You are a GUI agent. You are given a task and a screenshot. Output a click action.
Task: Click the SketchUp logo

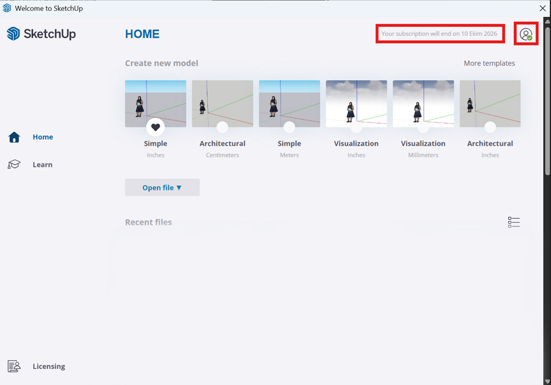(x=41, y=34)
